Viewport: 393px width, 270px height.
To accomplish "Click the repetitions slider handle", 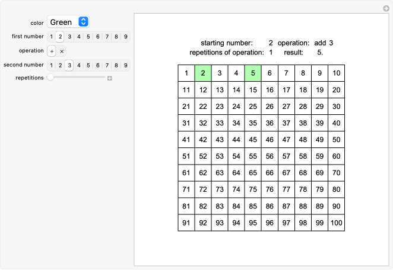I will (50, 77).
